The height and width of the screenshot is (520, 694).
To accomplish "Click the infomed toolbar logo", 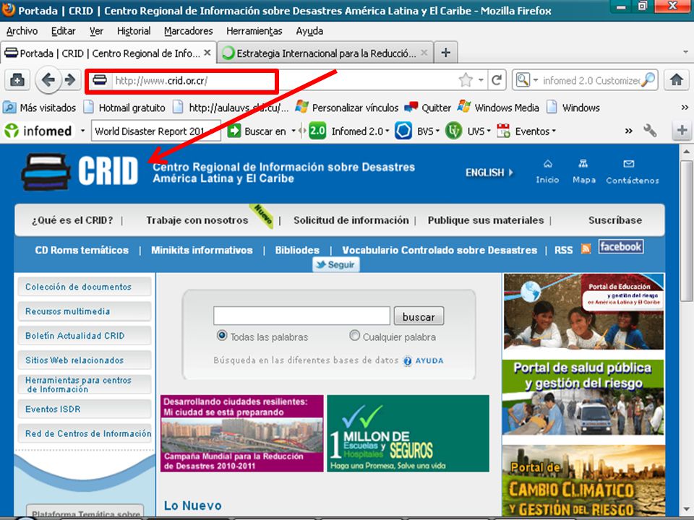I will pos(38,131).
